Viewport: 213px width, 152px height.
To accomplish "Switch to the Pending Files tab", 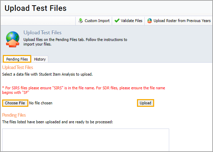I will pos(17,59).
